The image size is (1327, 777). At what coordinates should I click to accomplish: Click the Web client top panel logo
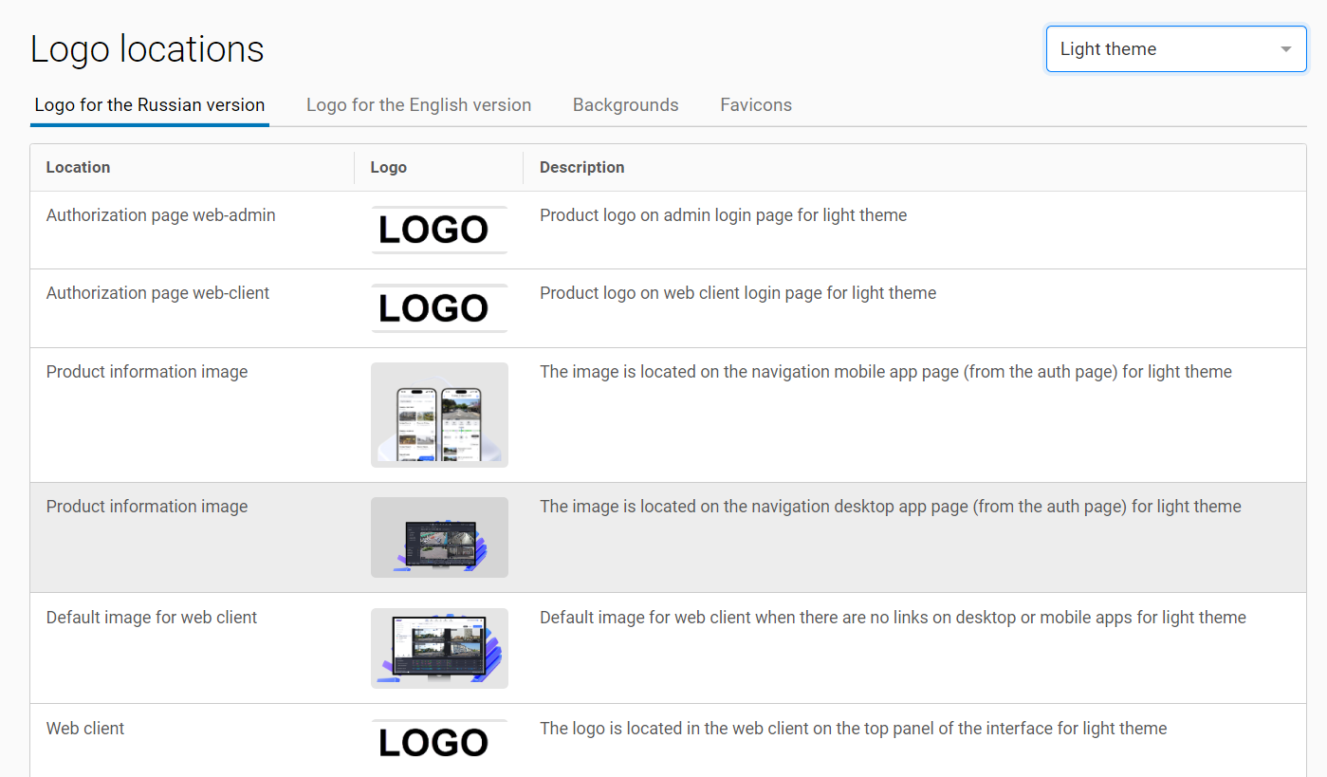pos(439,743)
